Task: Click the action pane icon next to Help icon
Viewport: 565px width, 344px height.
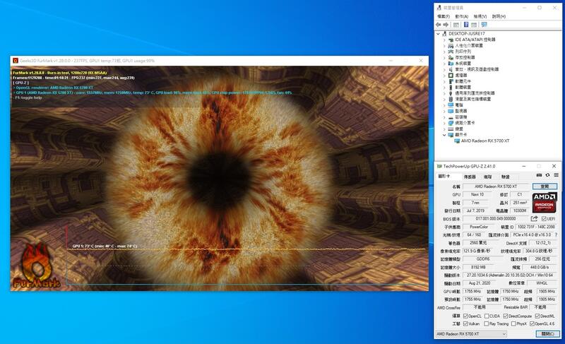Action: [474, 25]
